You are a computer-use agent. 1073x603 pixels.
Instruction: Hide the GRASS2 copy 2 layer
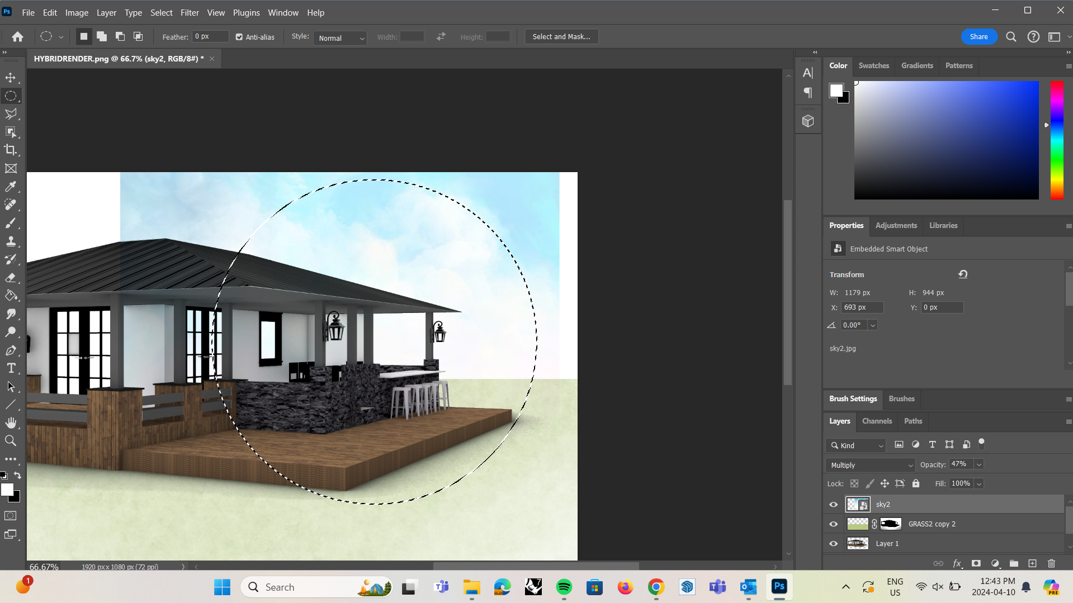coord(834,524)
